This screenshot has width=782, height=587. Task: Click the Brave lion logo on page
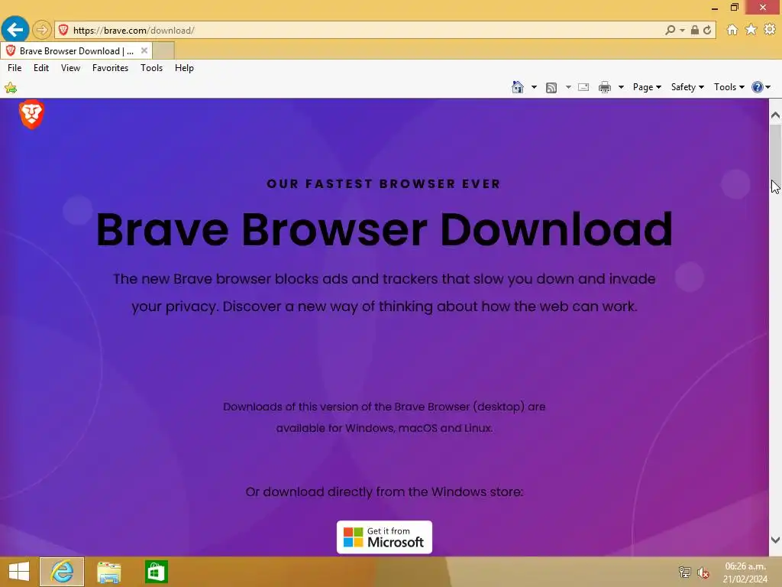coord(31,115)
